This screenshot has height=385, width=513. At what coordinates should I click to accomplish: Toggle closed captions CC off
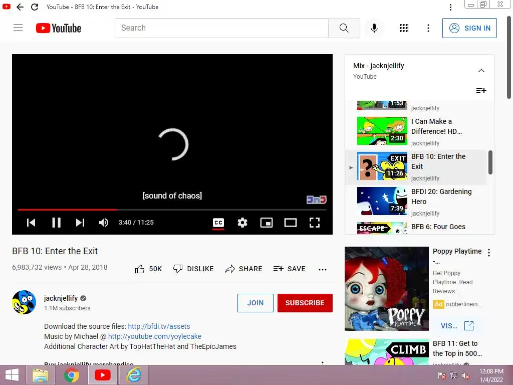coord(218,223)
